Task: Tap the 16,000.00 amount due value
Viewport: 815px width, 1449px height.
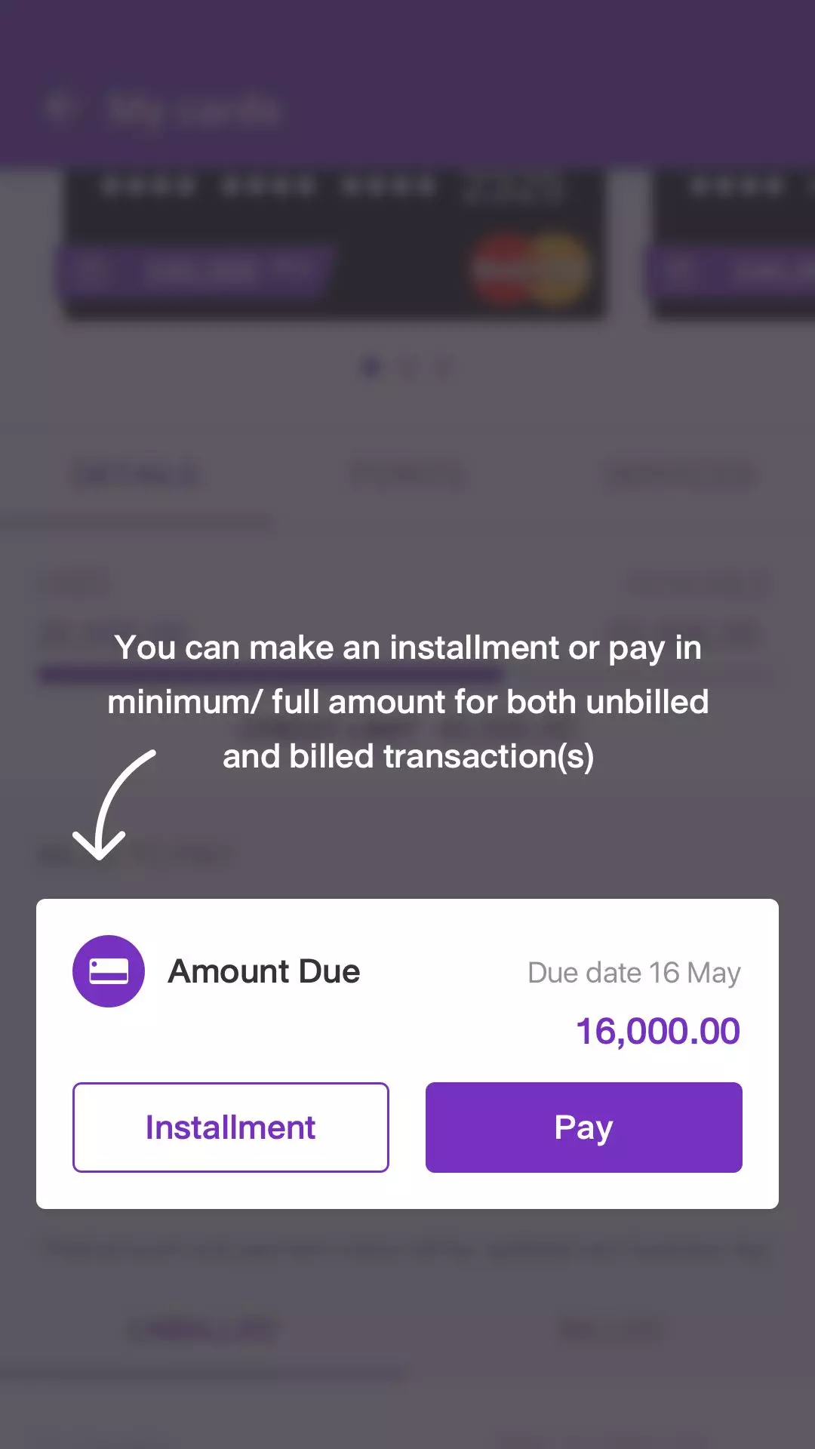Action: pos(657,1032)
